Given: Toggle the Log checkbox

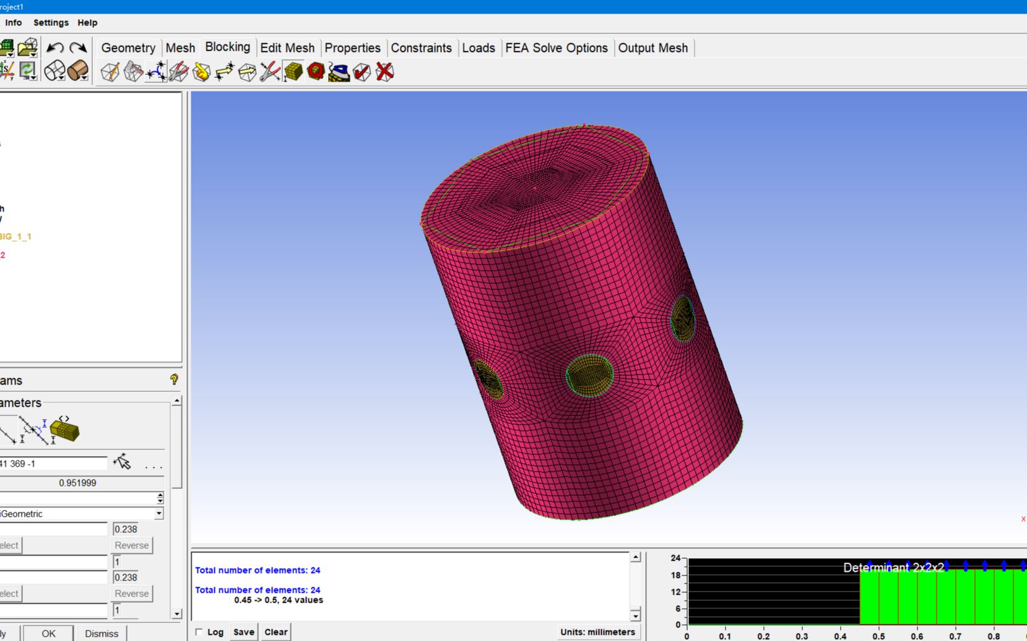Looking at the screenshot, I should (x=199, y=632).
